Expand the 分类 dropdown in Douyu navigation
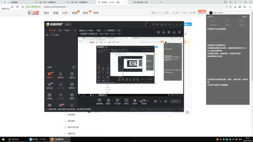The height and width of the screenshot is (142, 253). [65, 13]
